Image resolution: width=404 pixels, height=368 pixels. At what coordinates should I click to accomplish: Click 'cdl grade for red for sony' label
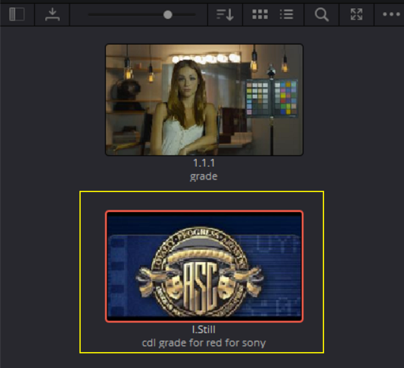click(x=204, y=343)
